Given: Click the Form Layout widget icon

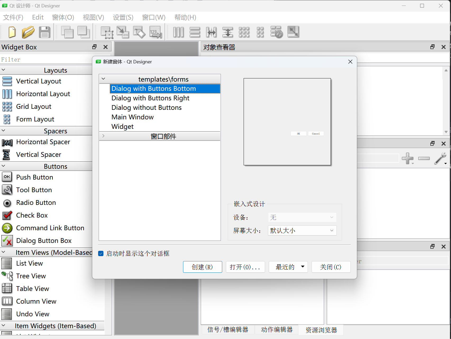Looking at the screenshot, I should tap(7, 119).
